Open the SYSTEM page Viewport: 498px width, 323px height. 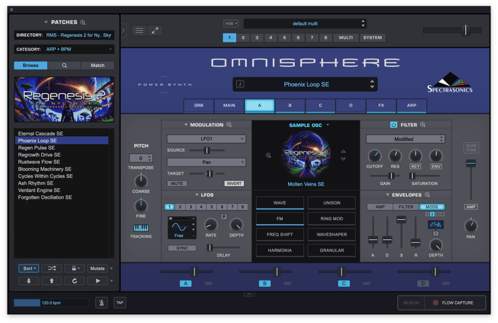pyautogui.click(x=373, y=37)
